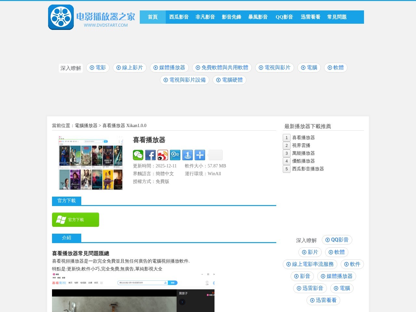
Task: Click the Windows logo on the download button
Action: [60, 219]
